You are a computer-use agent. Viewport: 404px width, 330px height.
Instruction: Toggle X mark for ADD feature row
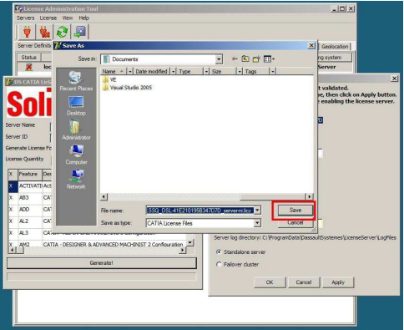point(13,209)
